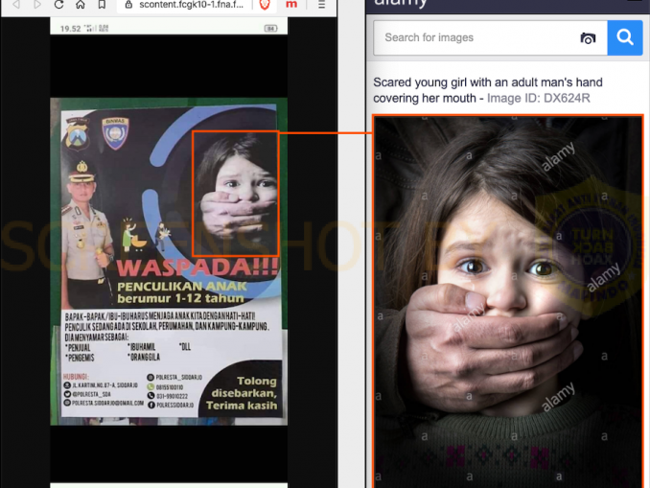The width and height of the screenshot is (650, 488).
Task: Click the browser forward arrow
Action: [37, 5]
